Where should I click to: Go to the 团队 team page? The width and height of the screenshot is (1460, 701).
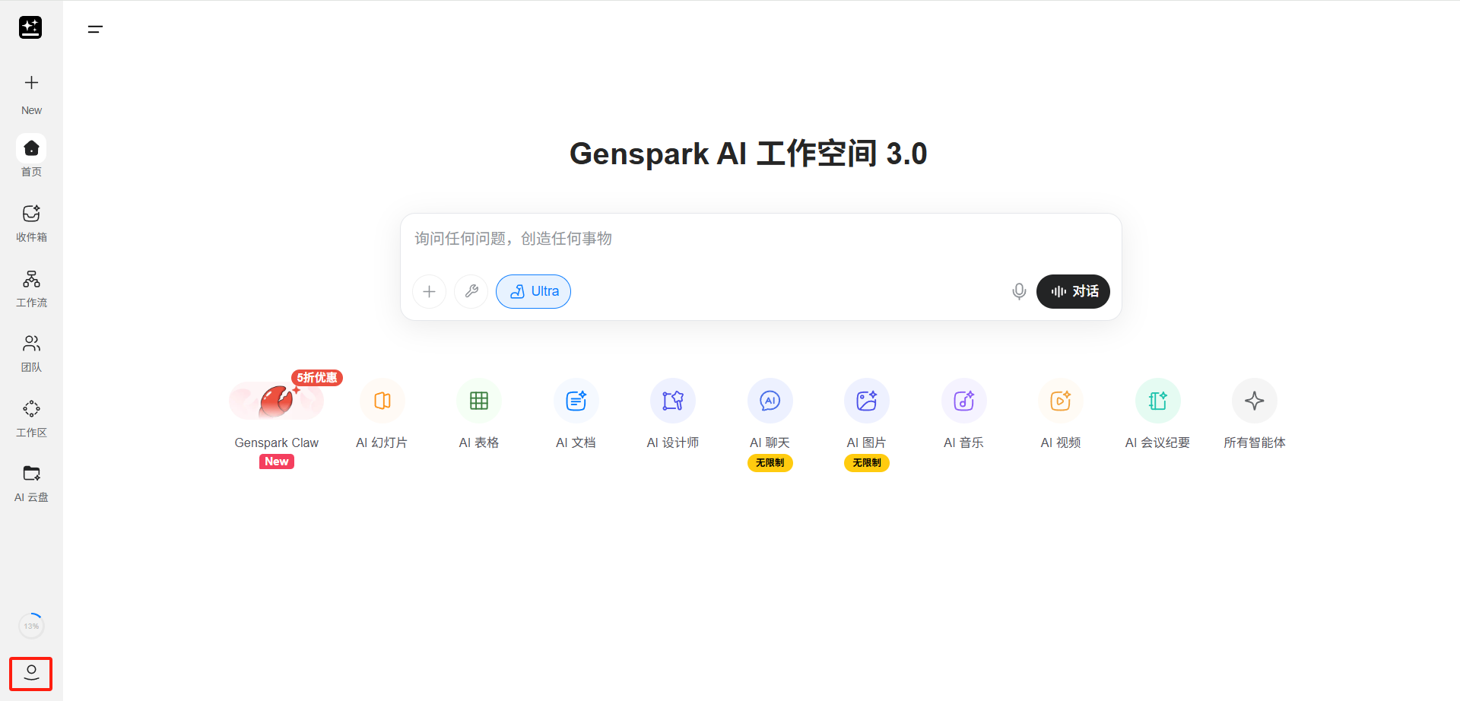coord(31,353)
